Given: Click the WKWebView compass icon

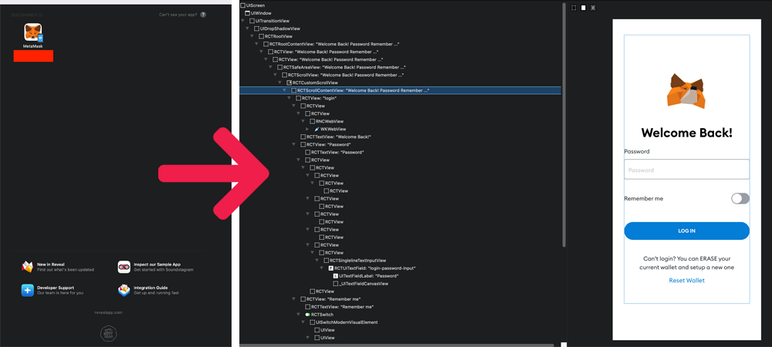Looking at the screenshot, I should point(317,129).
